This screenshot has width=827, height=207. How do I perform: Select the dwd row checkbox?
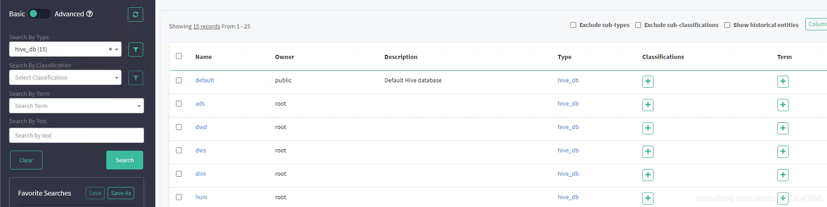point(179,127)
